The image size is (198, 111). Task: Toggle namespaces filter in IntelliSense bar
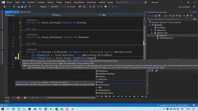102,97
